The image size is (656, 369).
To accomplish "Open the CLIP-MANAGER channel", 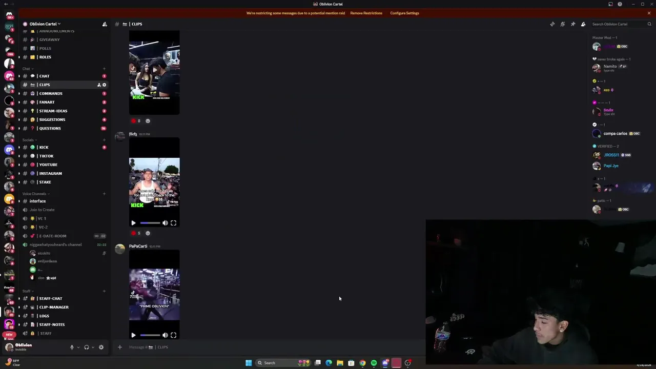I will (64, 307).
